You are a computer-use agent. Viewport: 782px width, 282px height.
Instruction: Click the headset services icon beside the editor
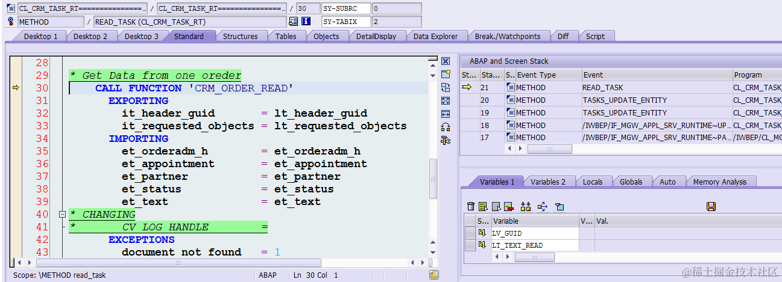click(446, 127)
